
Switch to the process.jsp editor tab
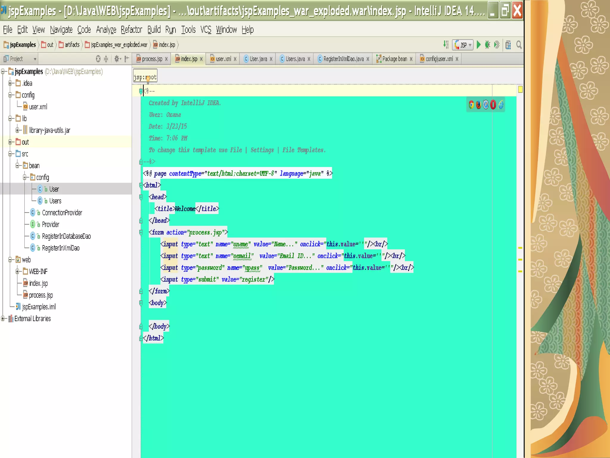(x=152, y=59)
